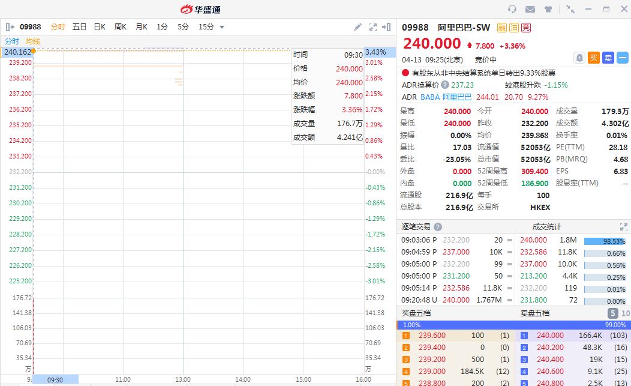
Task: Select the pencil drawing tool
Action: (x=358, y=27)
